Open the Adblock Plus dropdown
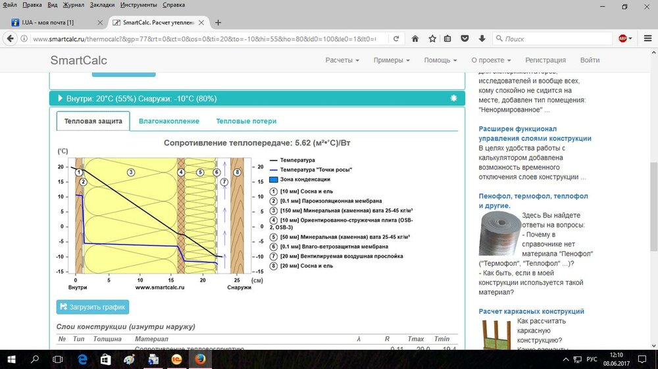658x369 pixels. 625,39
